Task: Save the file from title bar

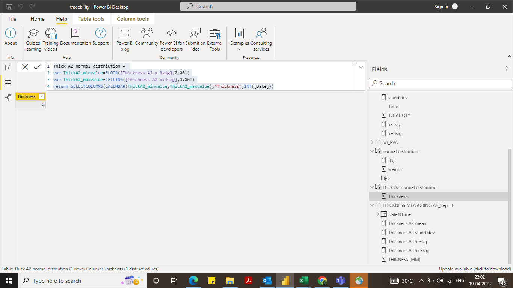Action: coord(9,6)
